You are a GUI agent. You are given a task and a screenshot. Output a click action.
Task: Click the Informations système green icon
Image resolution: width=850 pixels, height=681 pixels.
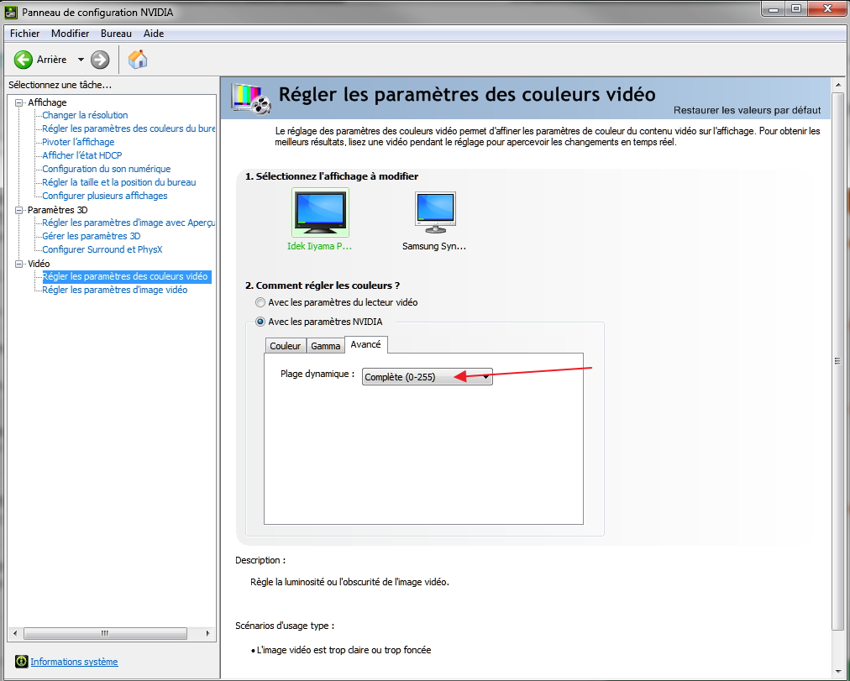click(x=21, y=662)
